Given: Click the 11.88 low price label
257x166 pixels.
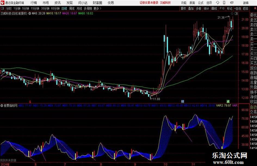Looking at the screenshot, I should point(157,99).
